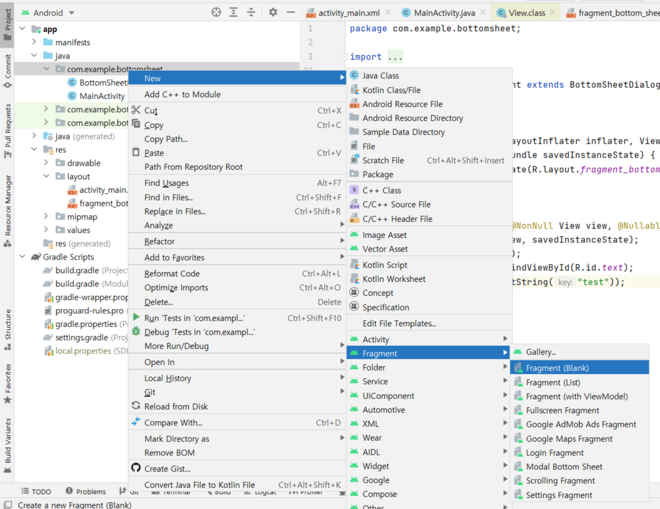Select Android Resource Directory option

coord(429,118)
